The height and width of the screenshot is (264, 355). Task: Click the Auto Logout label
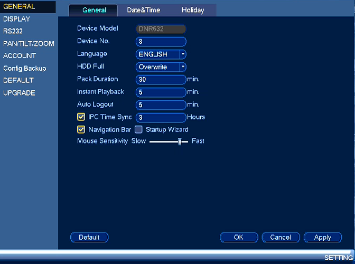(95, 105)
